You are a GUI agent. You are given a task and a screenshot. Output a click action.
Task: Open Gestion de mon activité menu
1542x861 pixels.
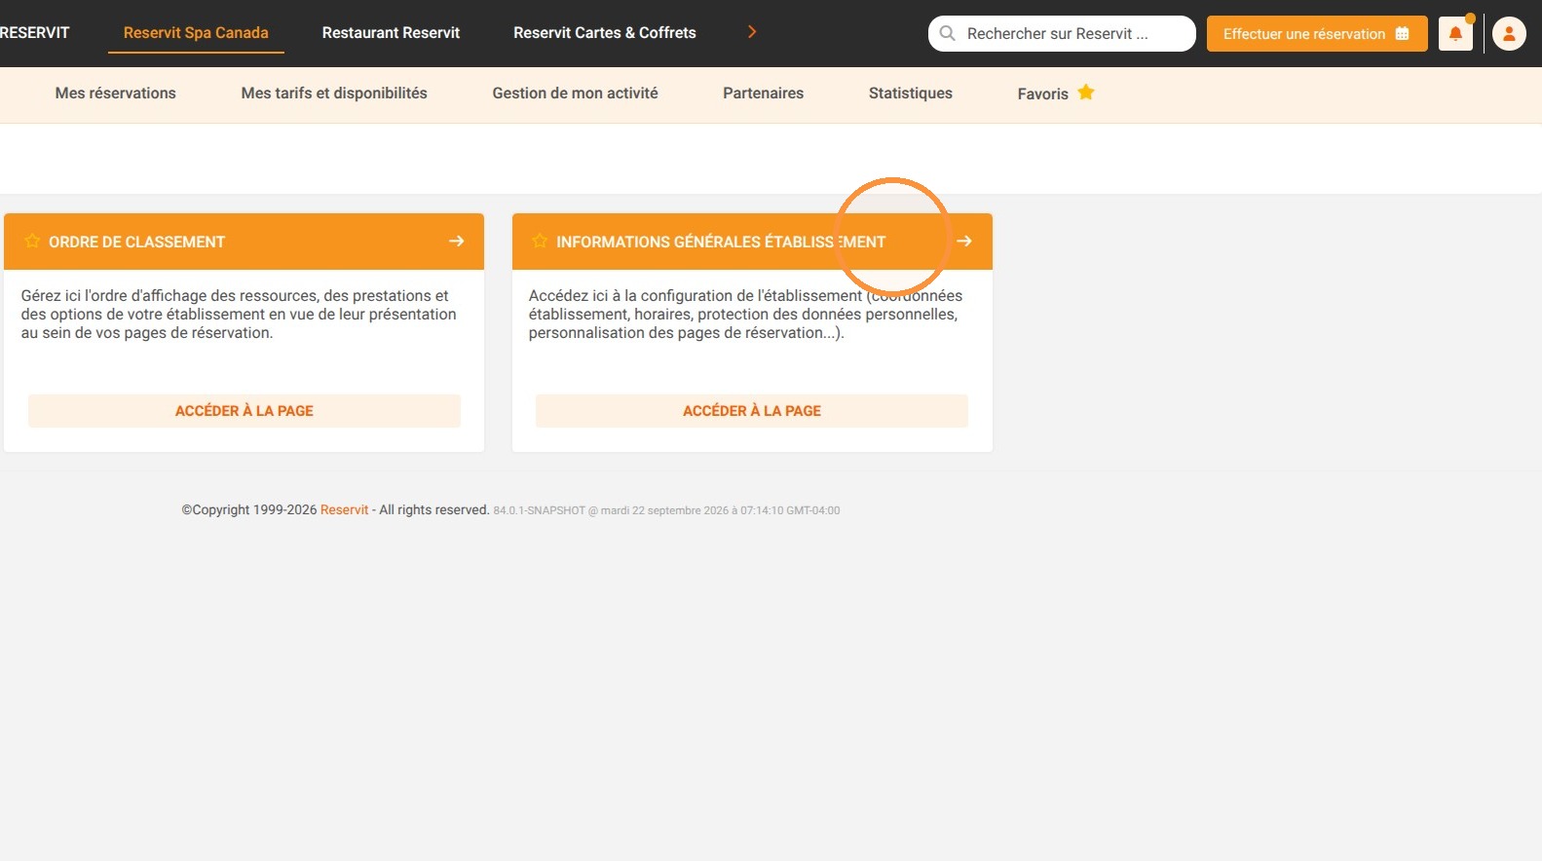tap(575, 94)
